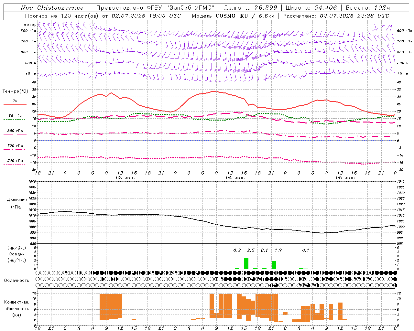Click the solid red '2м' legend line
The image size is (414, 331).
15,104
